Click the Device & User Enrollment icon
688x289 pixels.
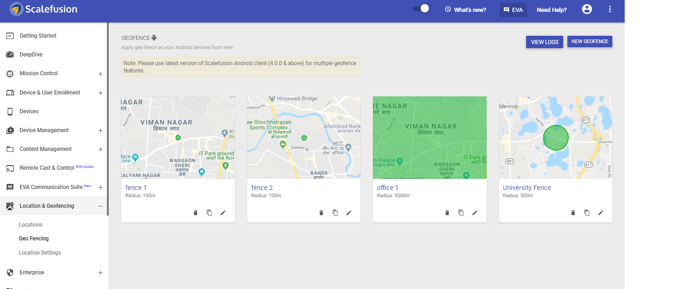pyautogui.click(x=10, y=93)
